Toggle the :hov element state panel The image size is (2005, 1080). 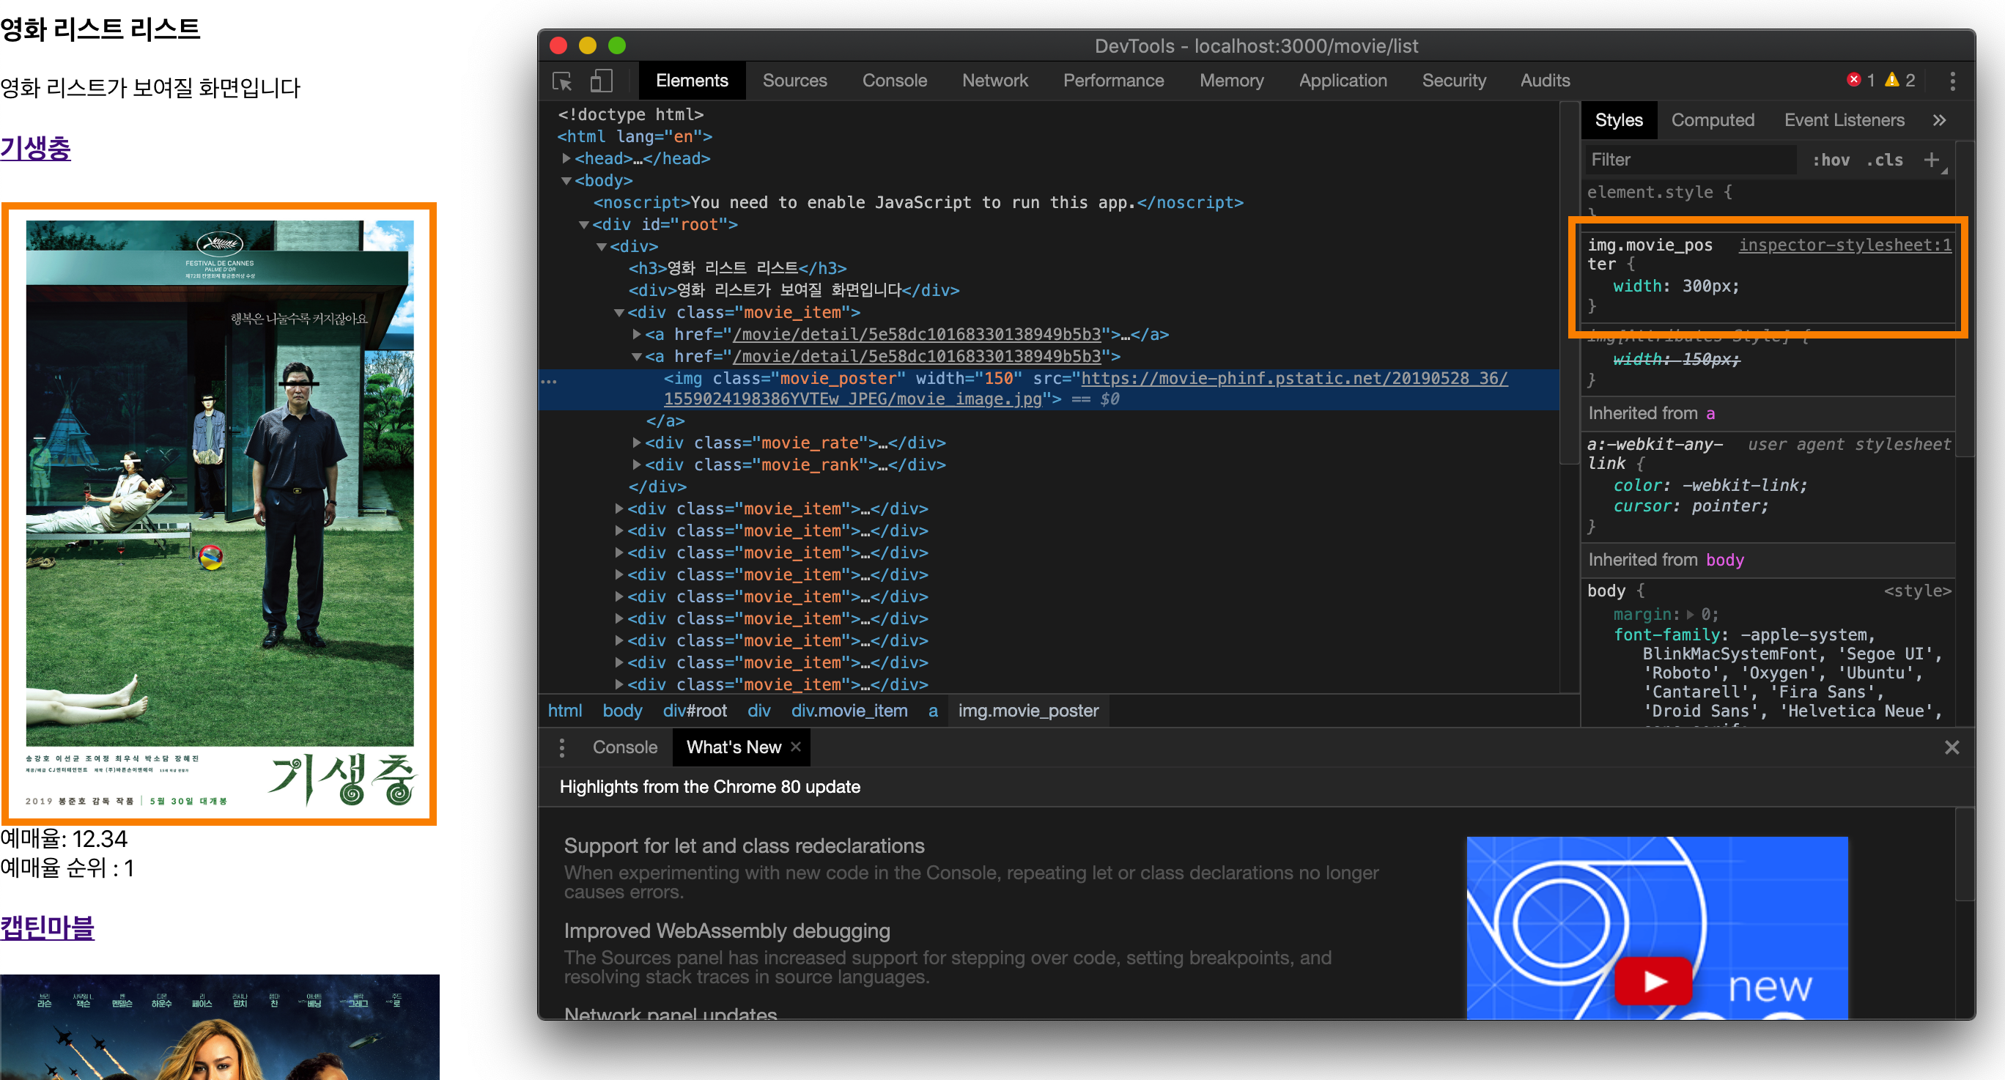point(1831,160)
